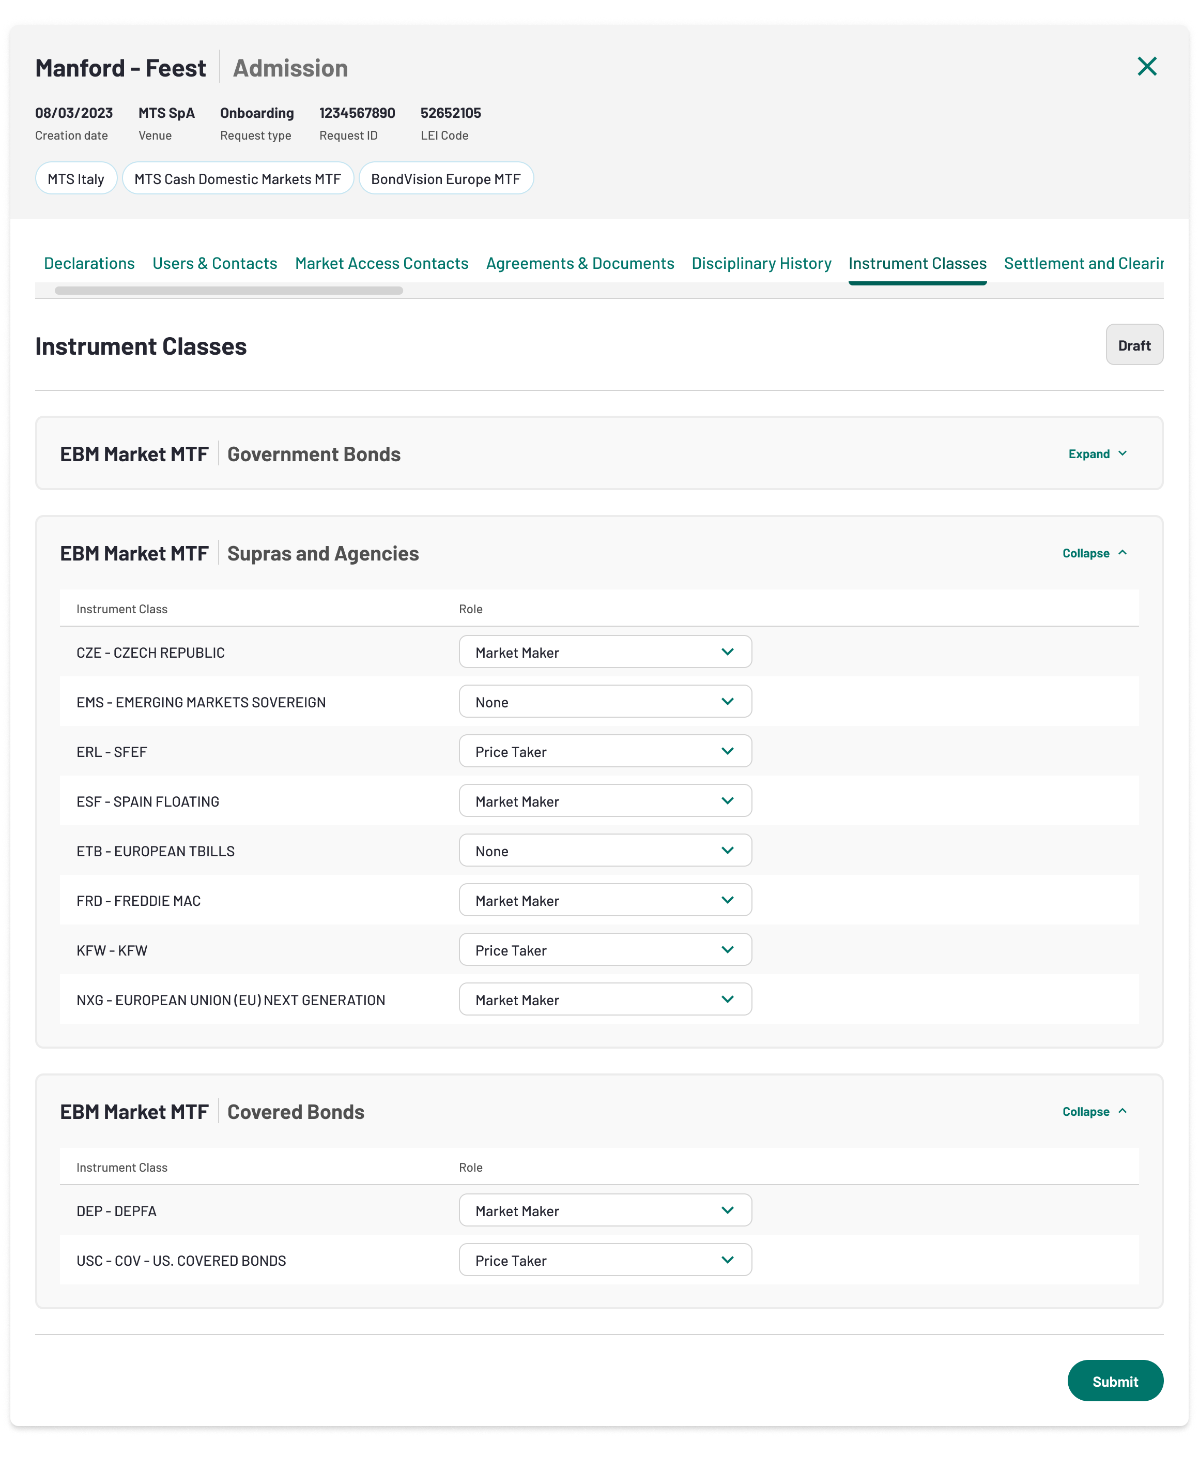Click the ESF - SPAIN FLOATING label
The image size is (1199, 1484).
click(x=148, y=802)
